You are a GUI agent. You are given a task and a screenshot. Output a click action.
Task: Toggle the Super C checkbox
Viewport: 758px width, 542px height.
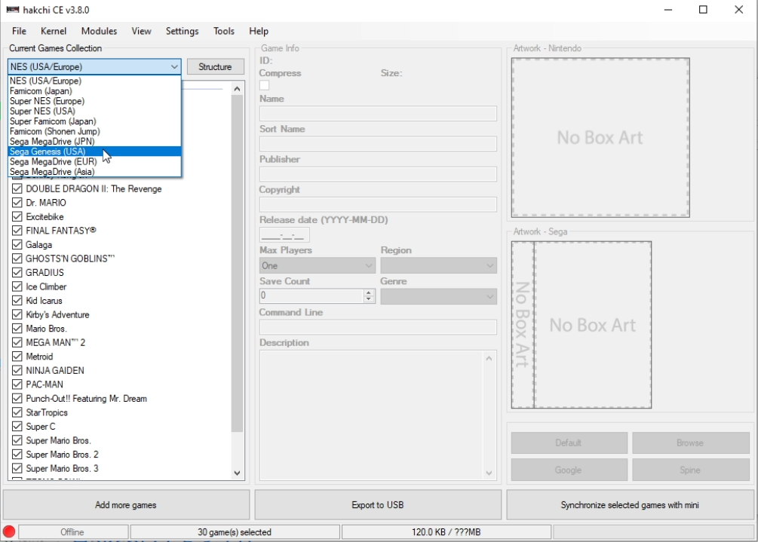click(17, 427)
